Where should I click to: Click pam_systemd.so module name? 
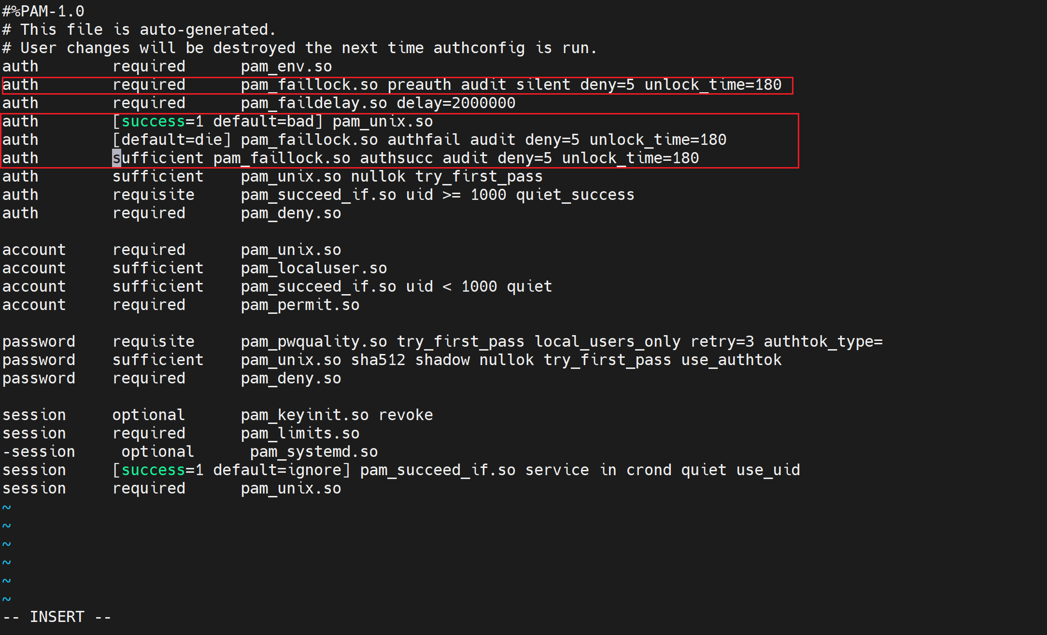[314, 452]
